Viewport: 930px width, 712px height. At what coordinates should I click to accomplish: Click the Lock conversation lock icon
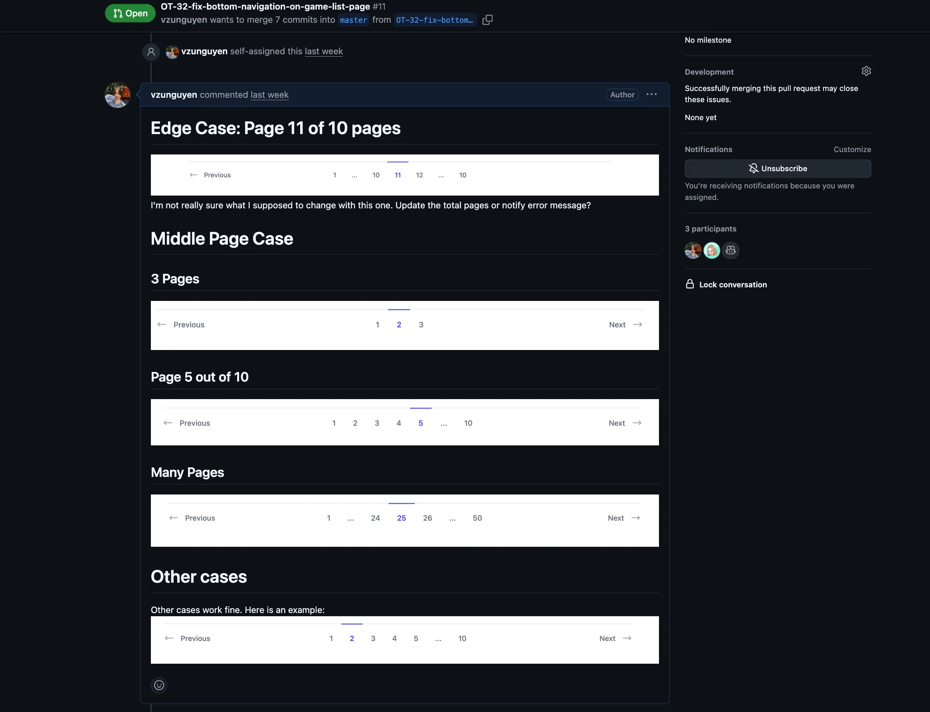click(x=690, y=284)
